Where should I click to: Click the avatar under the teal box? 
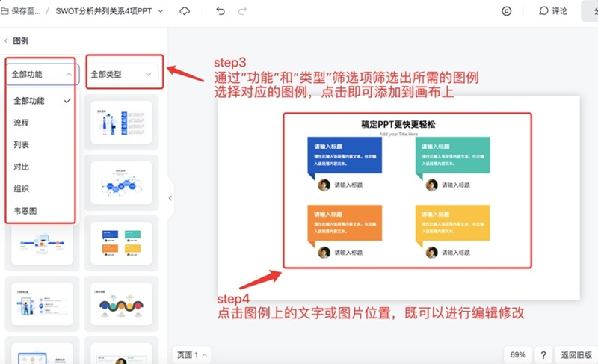point(432,185)
